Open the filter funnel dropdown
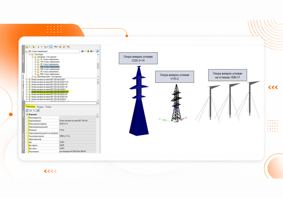This screenshot has width=283, height=198. (x=56, y=47)
